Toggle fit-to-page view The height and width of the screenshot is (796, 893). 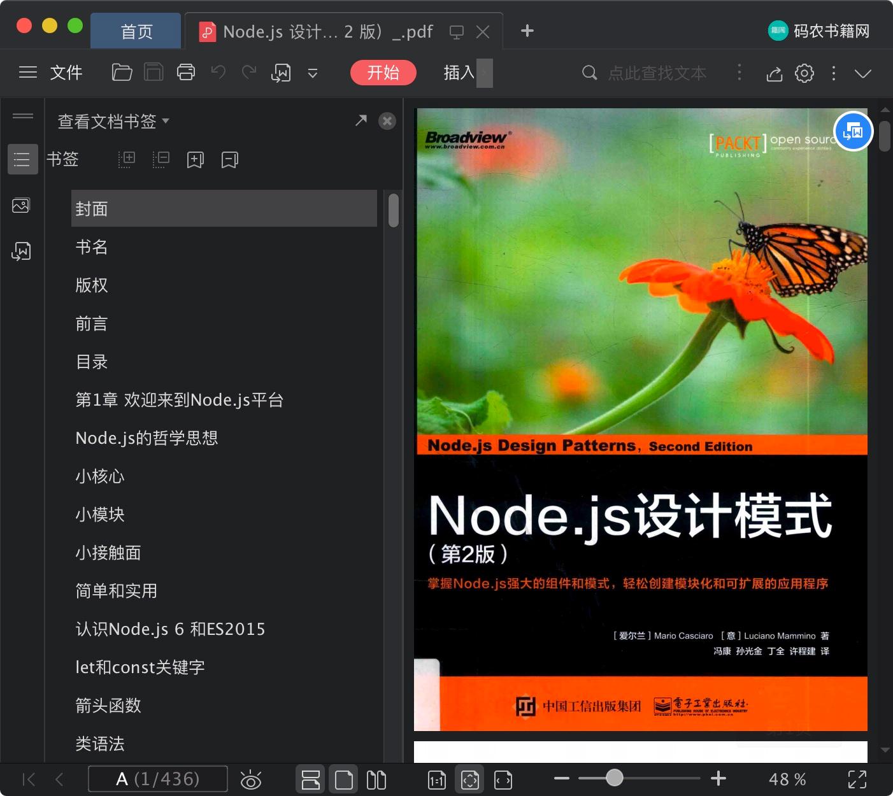(470, 779)
